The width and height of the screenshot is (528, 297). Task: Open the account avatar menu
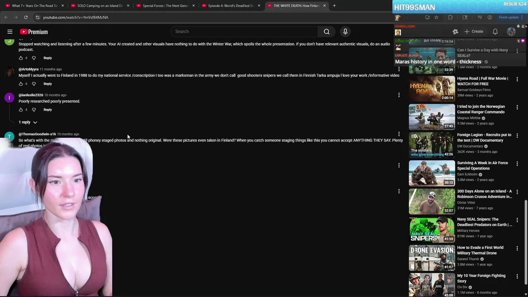511,31
